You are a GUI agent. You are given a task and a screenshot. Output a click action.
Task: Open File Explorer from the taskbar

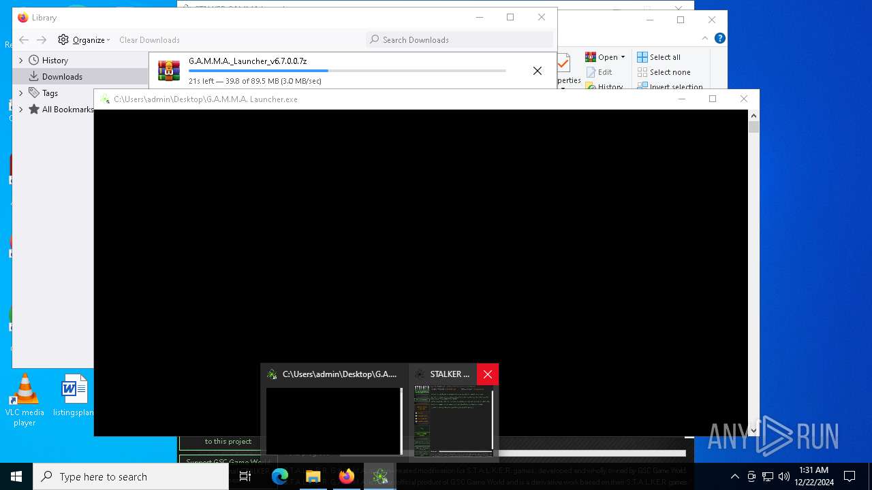(313, 476)
